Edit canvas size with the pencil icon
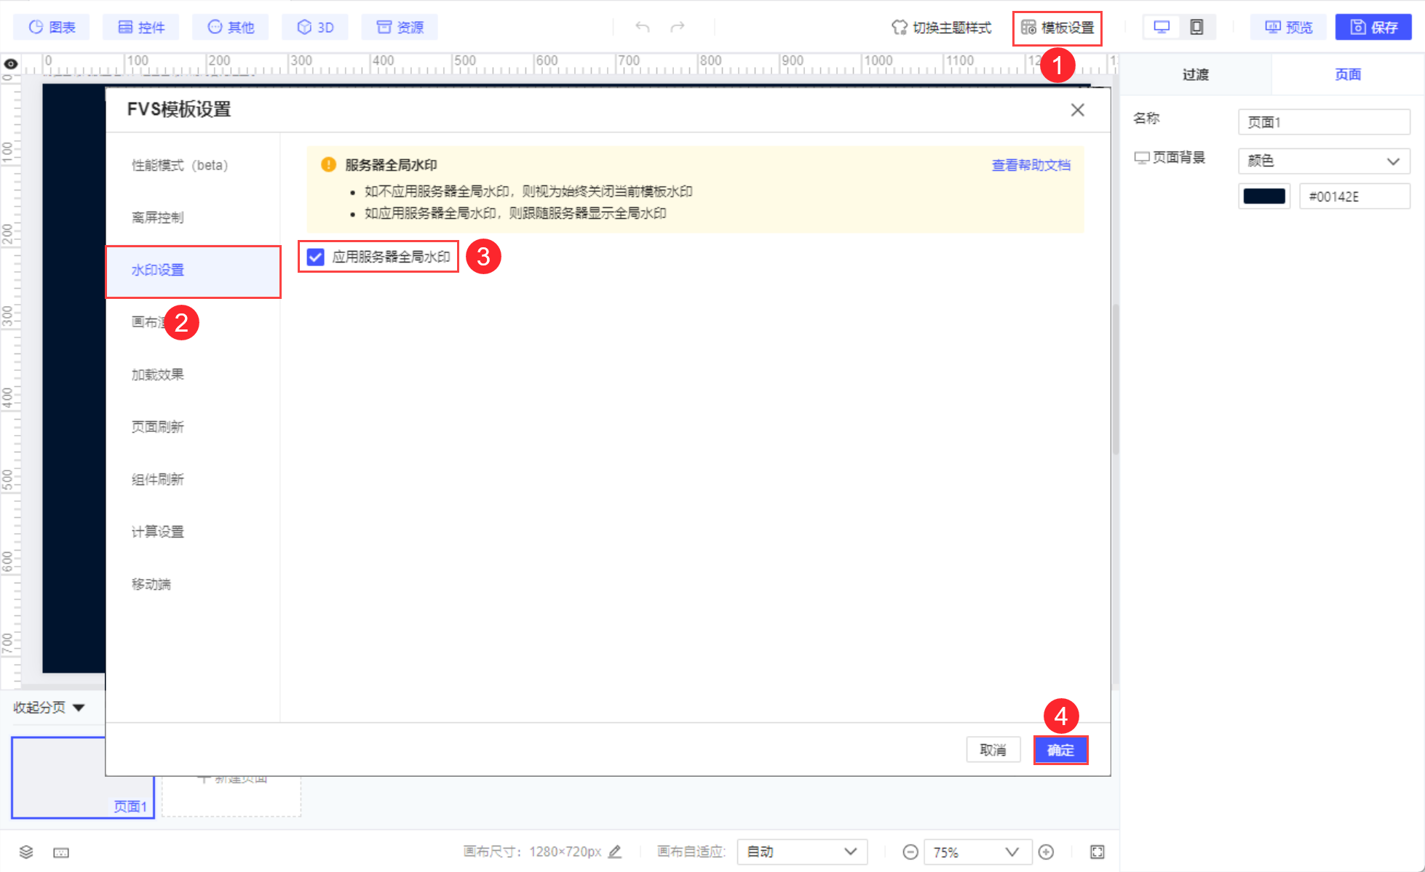This screenshot has width=1425, height=872. coord(615,852)
